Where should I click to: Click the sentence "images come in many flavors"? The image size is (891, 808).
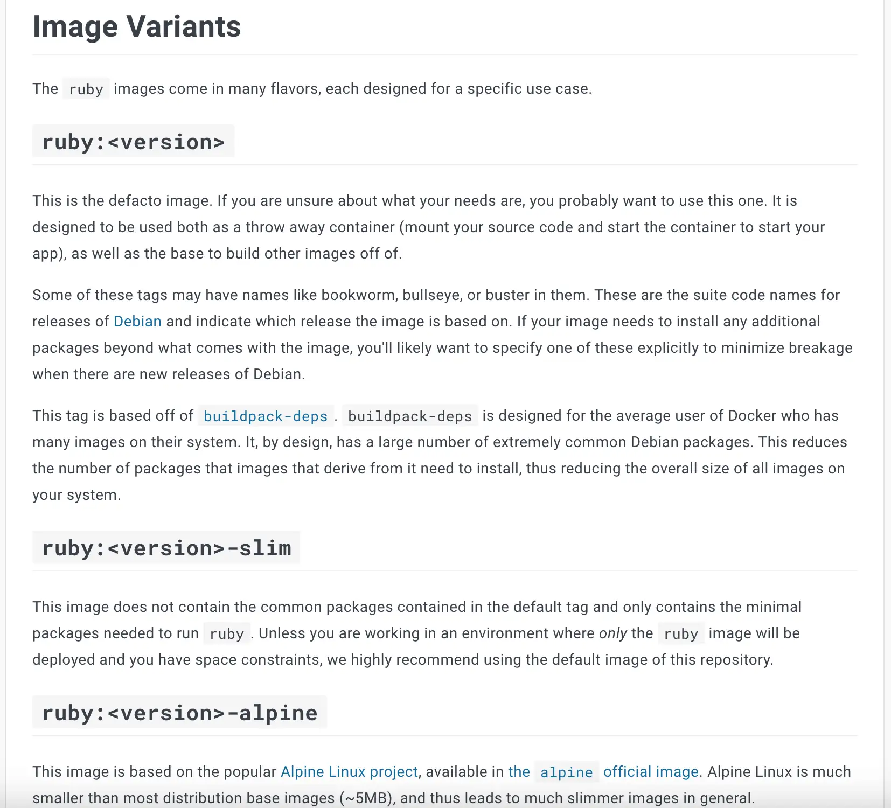(352, 89)
